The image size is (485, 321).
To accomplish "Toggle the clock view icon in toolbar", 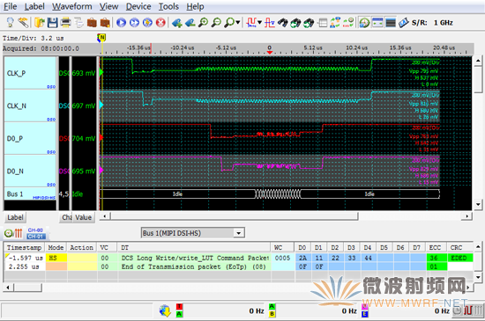I will [365, 23].
